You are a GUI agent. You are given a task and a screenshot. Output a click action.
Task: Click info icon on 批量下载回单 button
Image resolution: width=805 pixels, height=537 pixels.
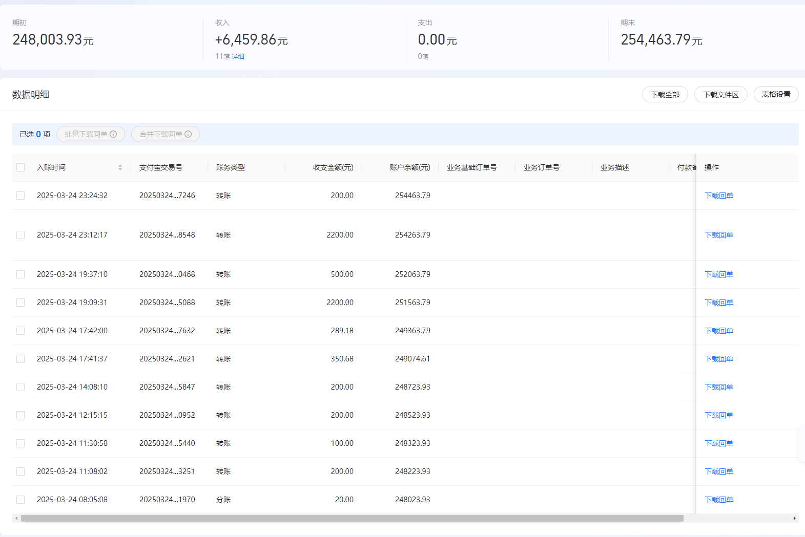(113, 134)
